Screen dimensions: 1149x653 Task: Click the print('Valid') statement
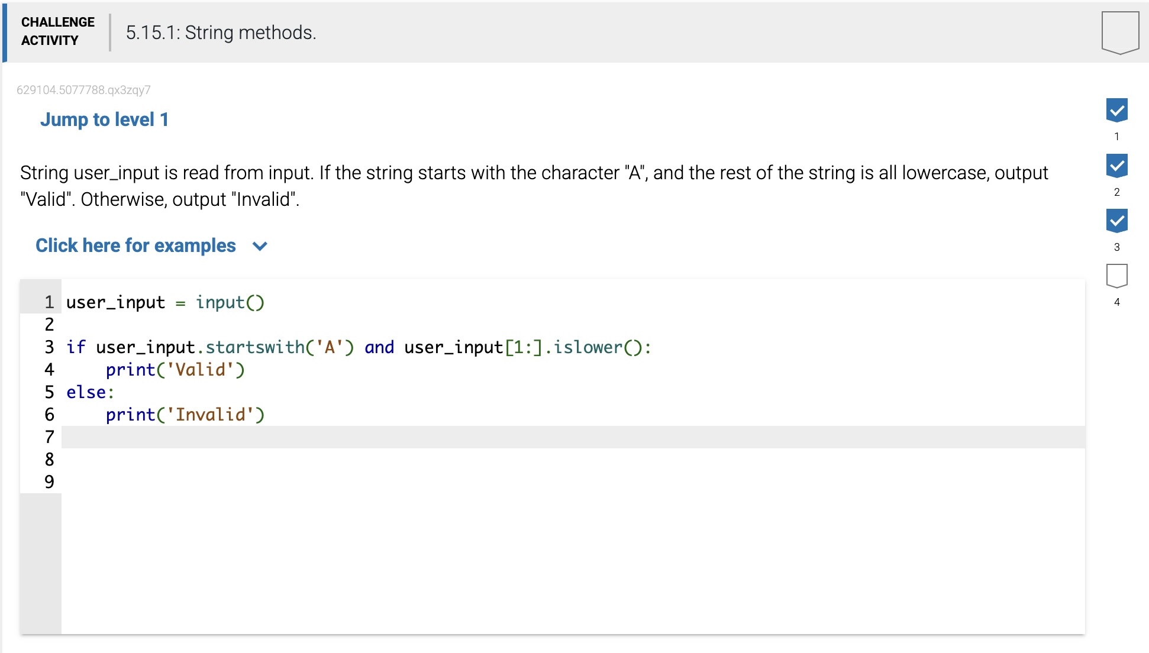click(x=175, y=370)
